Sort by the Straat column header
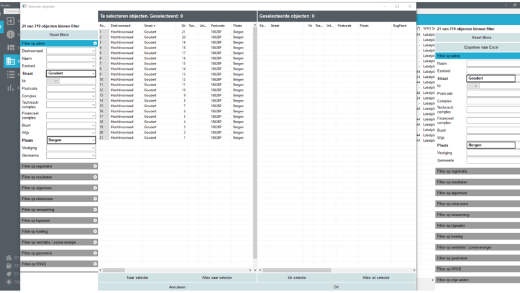520x293 pixels. tap(150, 26)
